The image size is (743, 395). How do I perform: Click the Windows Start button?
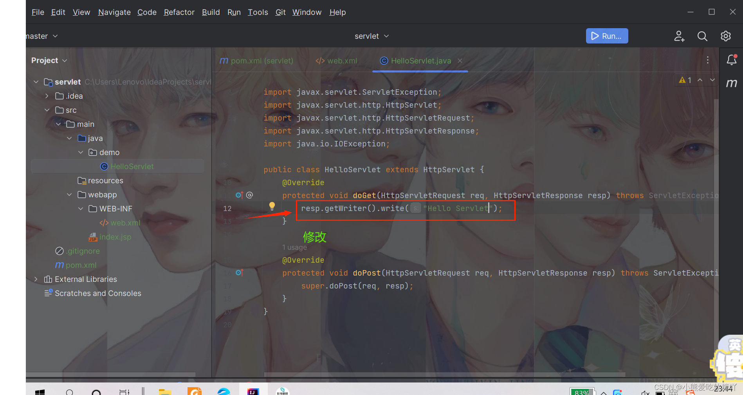click(40, 392)
